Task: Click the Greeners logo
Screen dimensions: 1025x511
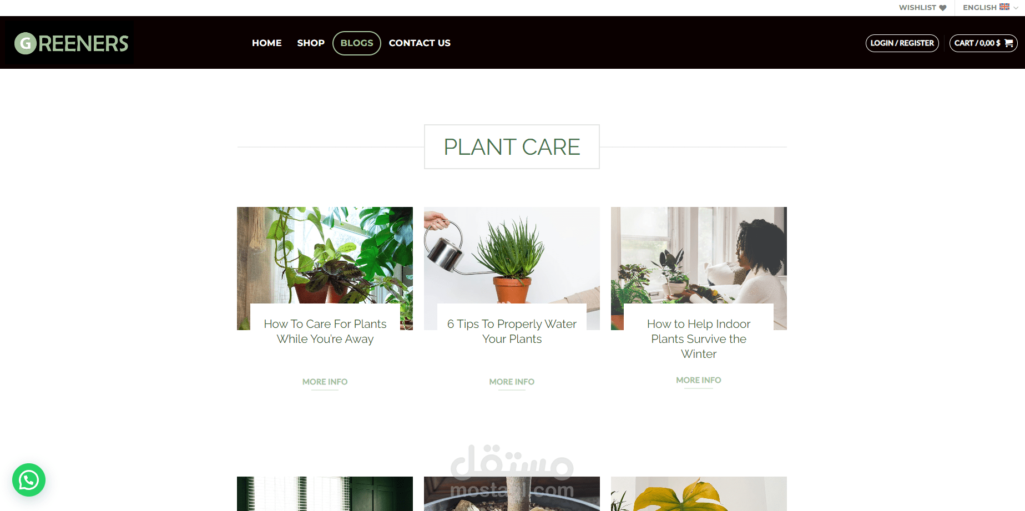Action: tap(71, 43)
